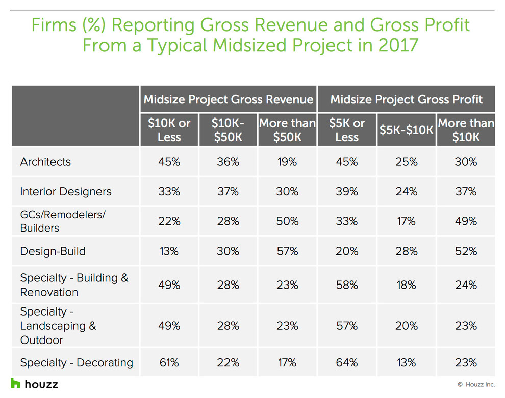Click the "$5K-$10K" column header
505x398 pixels.
tap(406, 130)
